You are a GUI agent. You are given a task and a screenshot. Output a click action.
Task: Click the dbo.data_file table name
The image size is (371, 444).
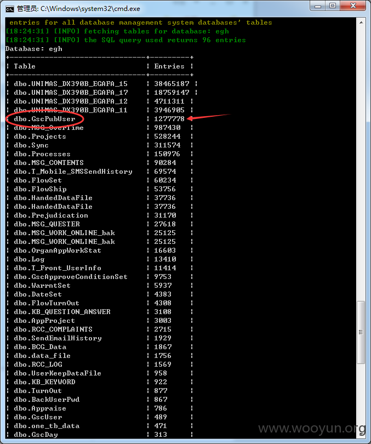[x=42, y=356]
